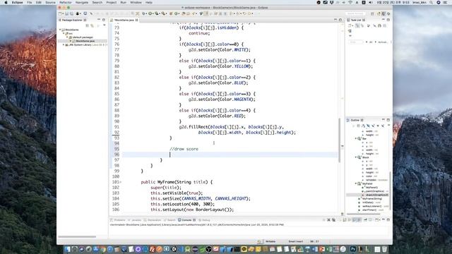Collapse the src folder node
This screenshot has height=254, width=452.
(64, 33)
